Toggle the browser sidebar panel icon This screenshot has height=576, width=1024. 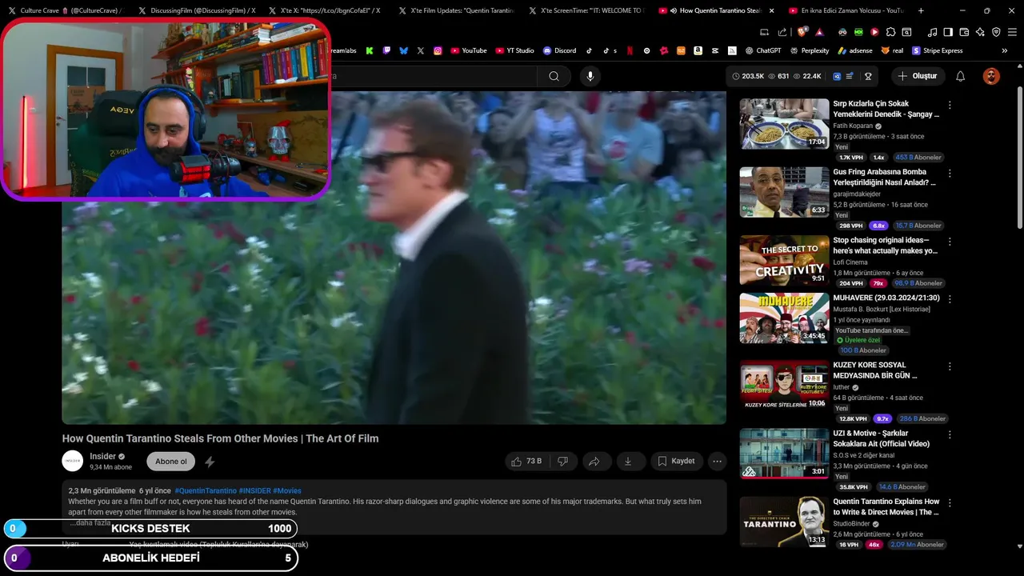tap(948, 32)
